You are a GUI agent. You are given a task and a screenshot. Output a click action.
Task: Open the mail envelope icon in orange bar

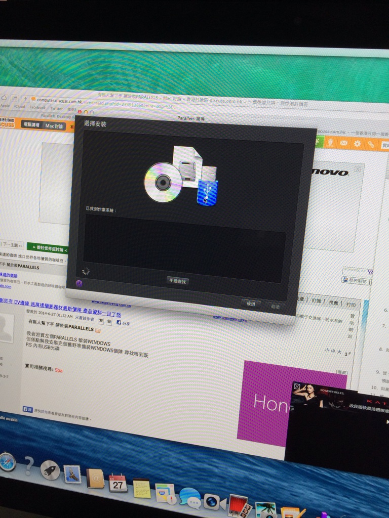pyautogui.click(x=343, y=143)
